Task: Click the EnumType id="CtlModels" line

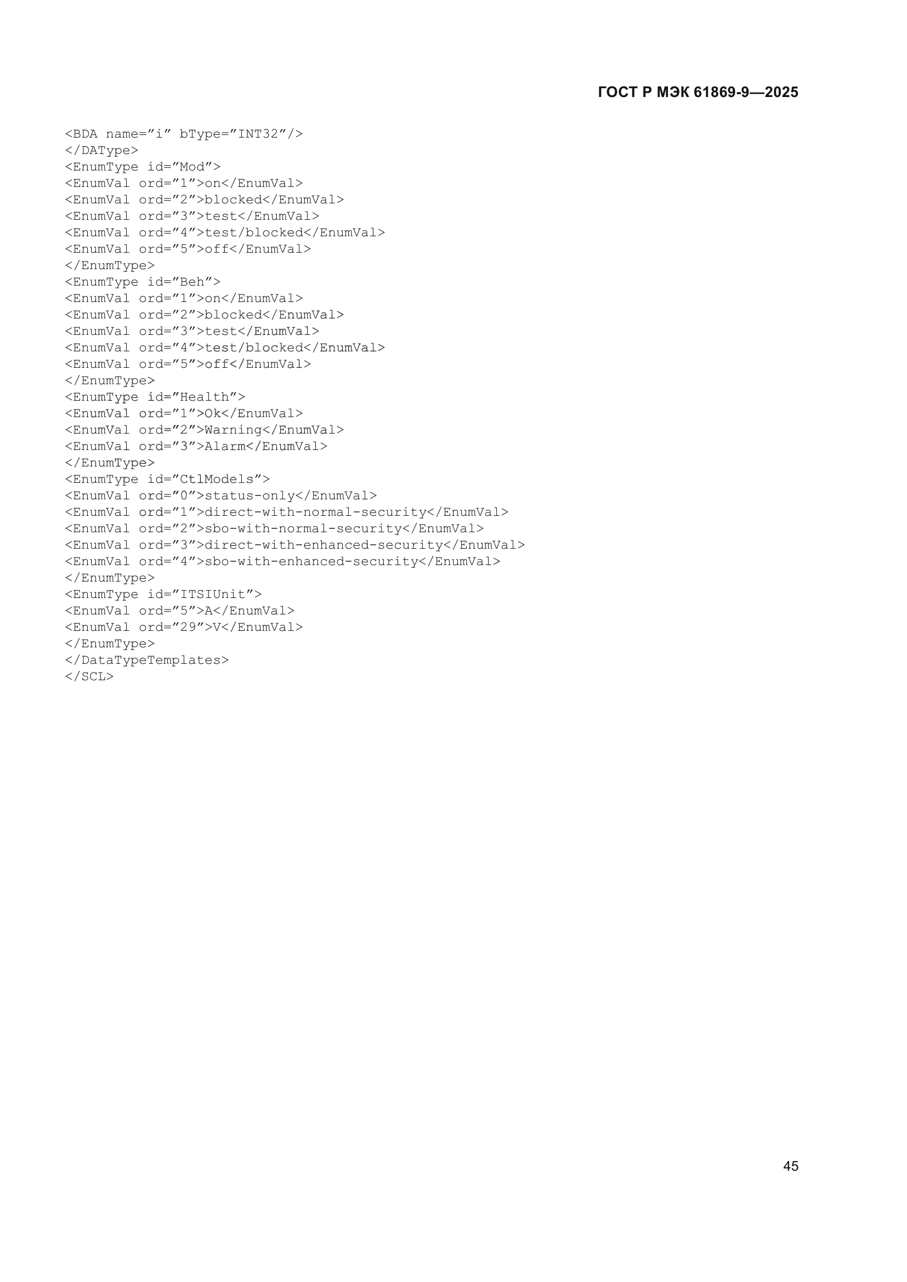Action: tap(168, 479)
